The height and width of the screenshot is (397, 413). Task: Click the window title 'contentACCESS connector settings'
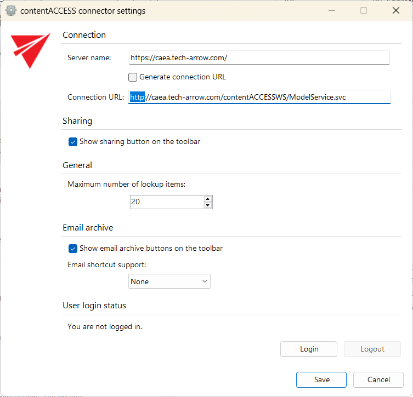(x=83, y=10)
